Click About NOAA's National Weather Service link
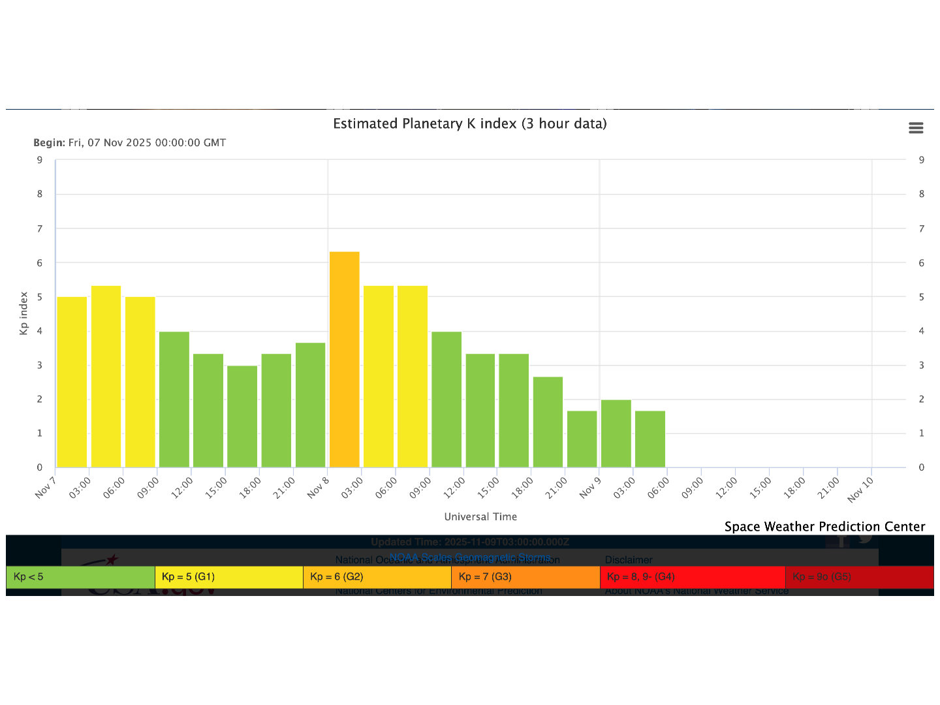This screenshot has height=705, width=940. pyautogui.click(x=697, y=591)
